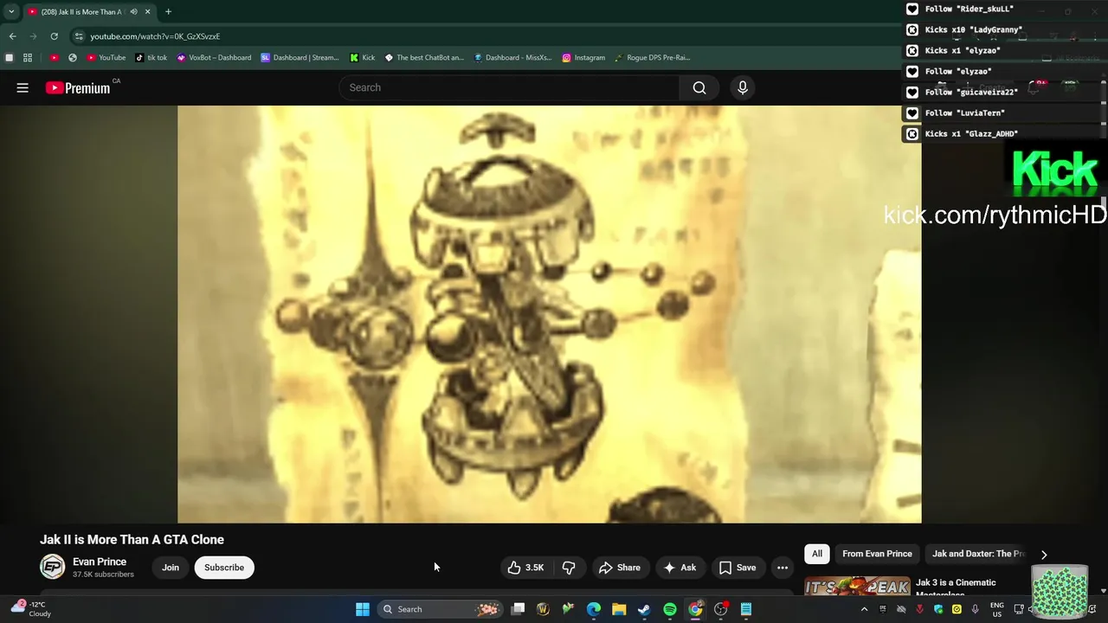This screenshot has width=1108, height=623.
Task: Open the Windows Start menu
Action: coord(363,609)
